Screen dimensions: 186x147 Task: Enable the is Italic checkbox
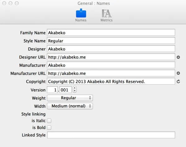49,121
